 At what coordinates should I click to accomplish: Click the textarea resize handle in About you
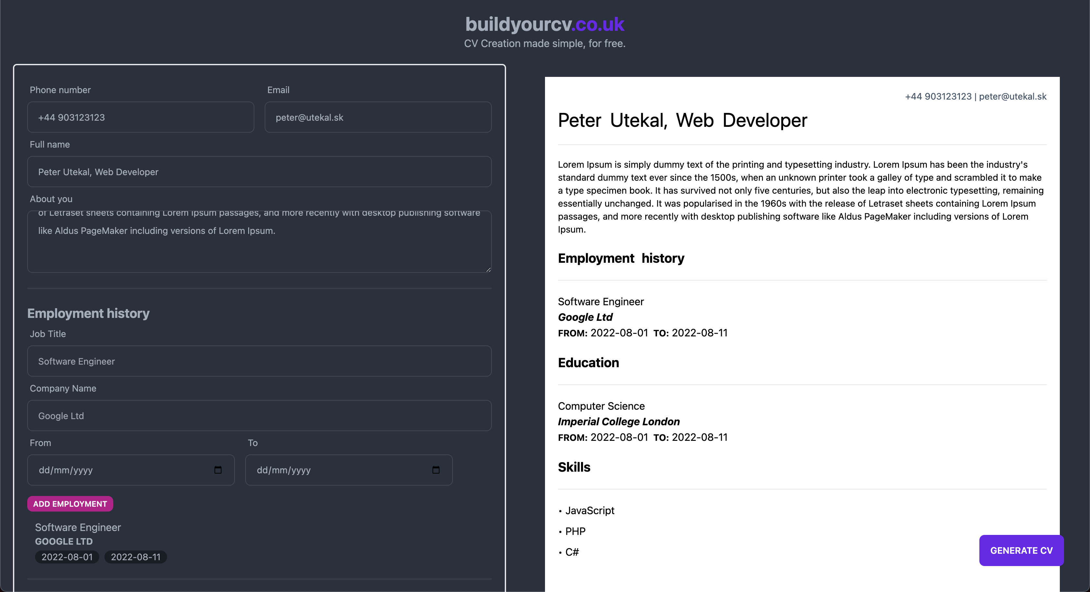(488, 269)
